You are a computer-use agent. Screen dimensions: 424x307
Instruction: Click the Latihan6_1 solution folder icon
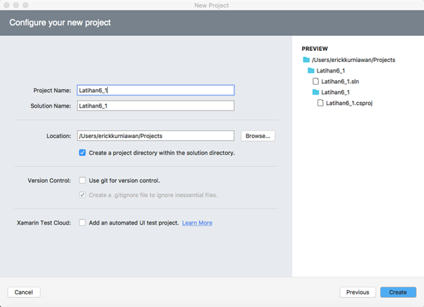pos(310,71)
